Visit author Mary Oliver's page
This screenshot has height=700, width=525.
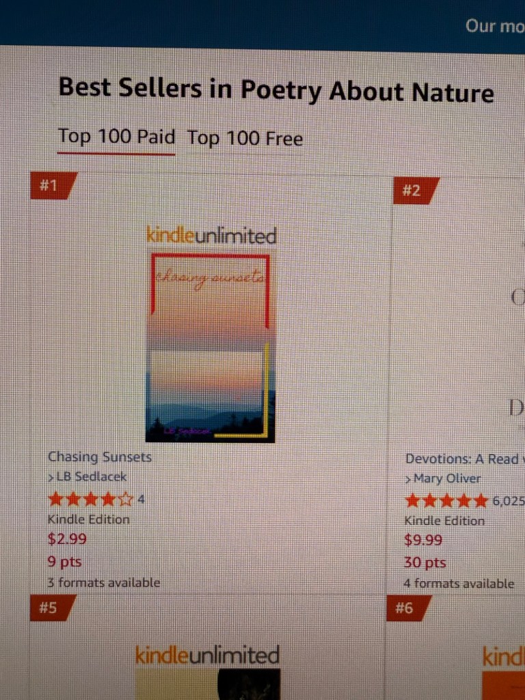[x=447, y=479]
